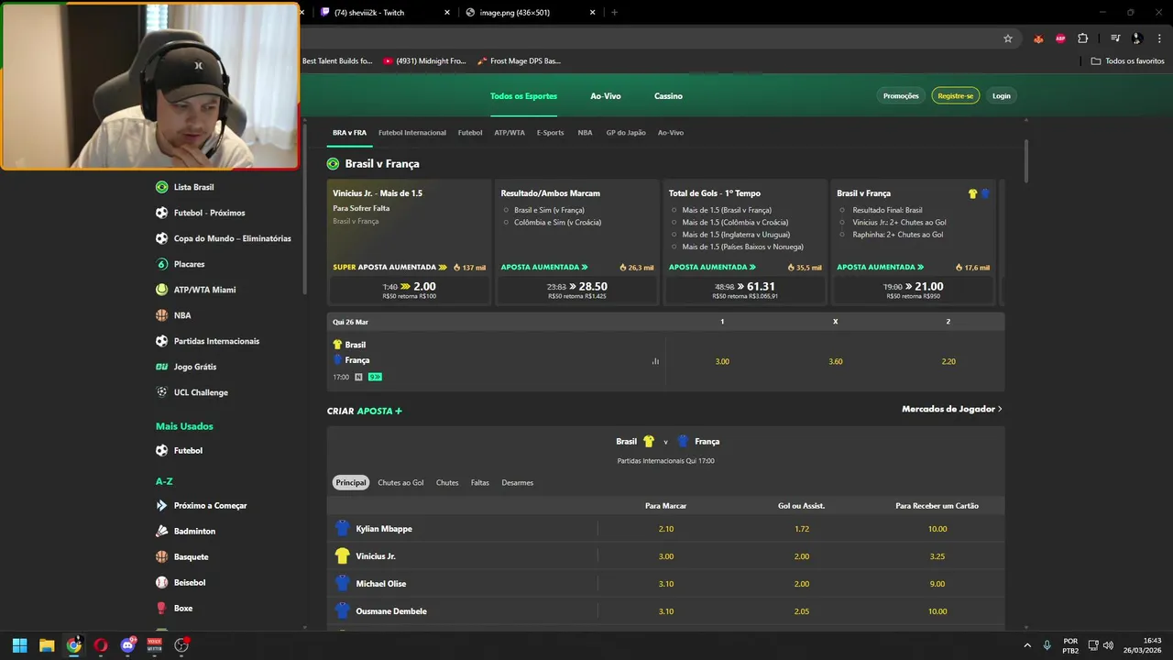Bet on Brasil win at 3.00
This screenshot has width=1173, height=660.
722,361
